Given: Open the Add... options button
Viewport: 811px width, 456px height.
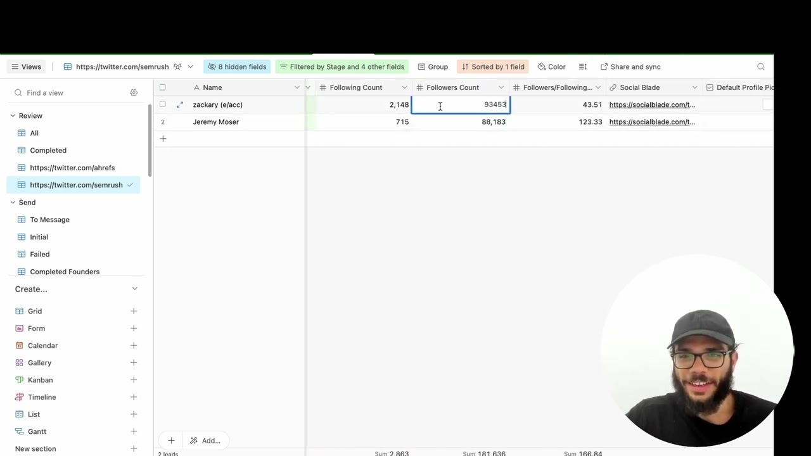Looking at the screenshot, I should 205,441.
